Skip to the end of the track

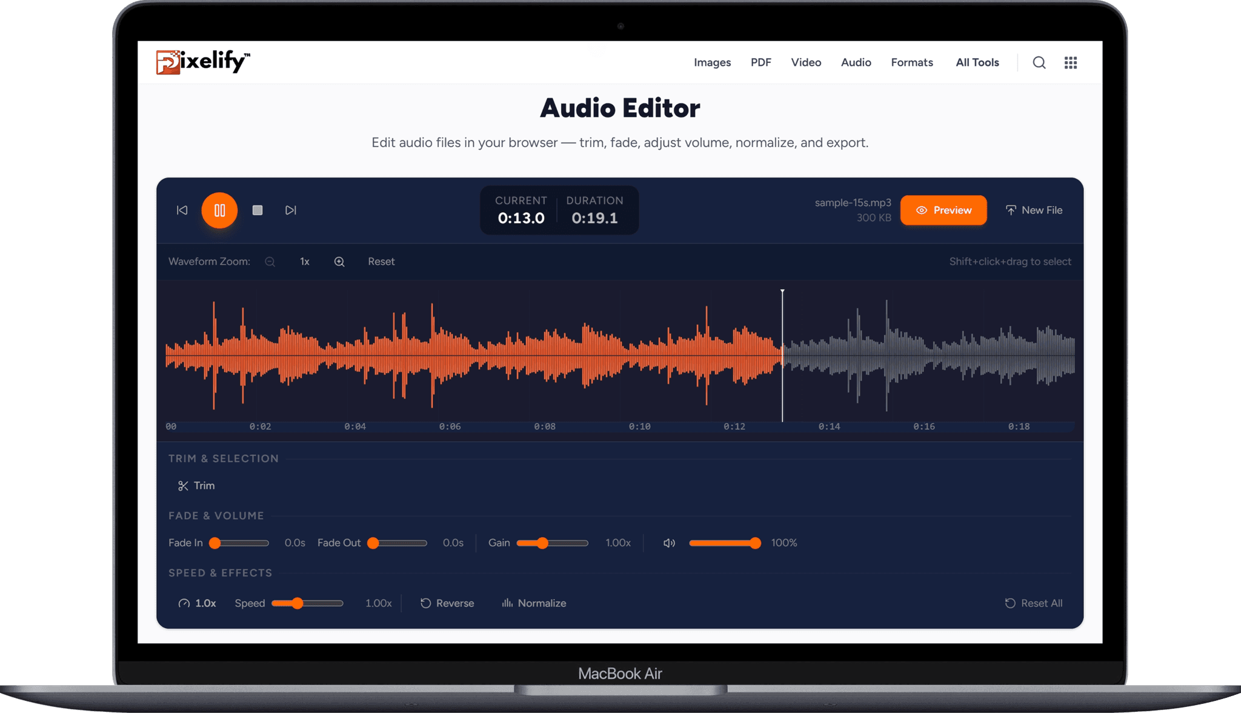[291, 210]
